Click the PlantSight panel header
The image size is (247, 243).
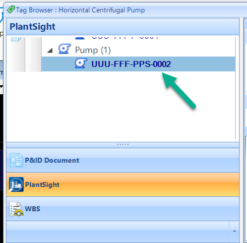point(123,27)
